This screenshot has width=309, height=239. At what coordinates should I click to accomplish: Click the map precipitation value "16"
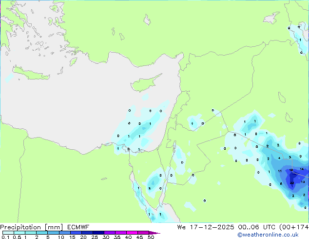point(291,170)
